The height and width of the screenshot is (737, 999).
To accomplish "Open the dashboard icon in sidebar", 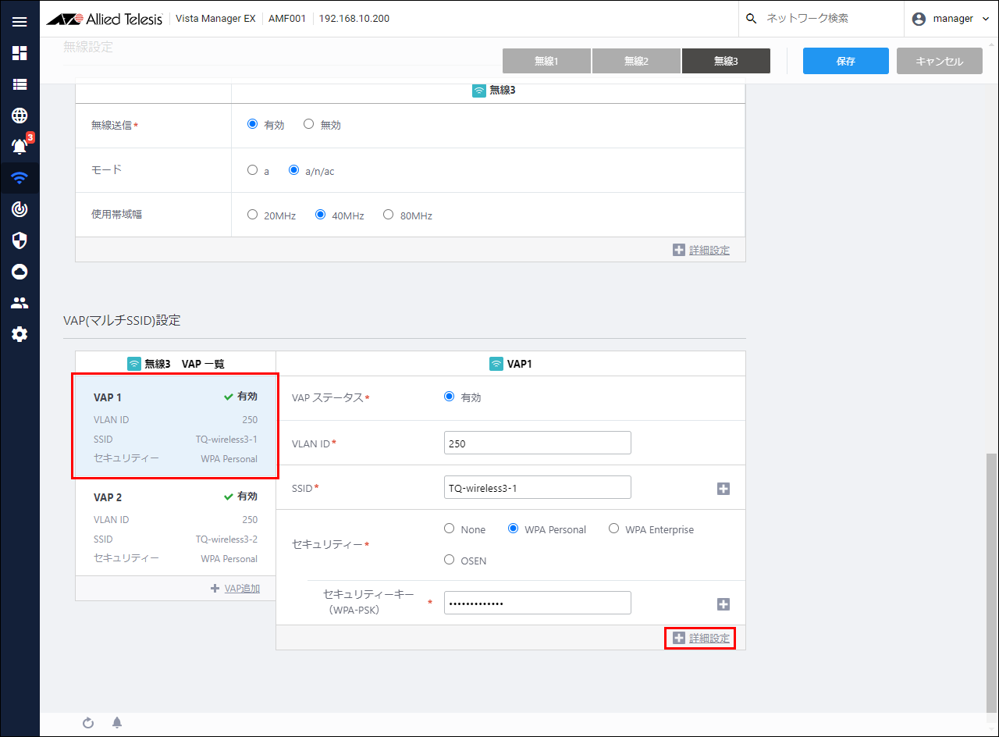I will point(20,53).
